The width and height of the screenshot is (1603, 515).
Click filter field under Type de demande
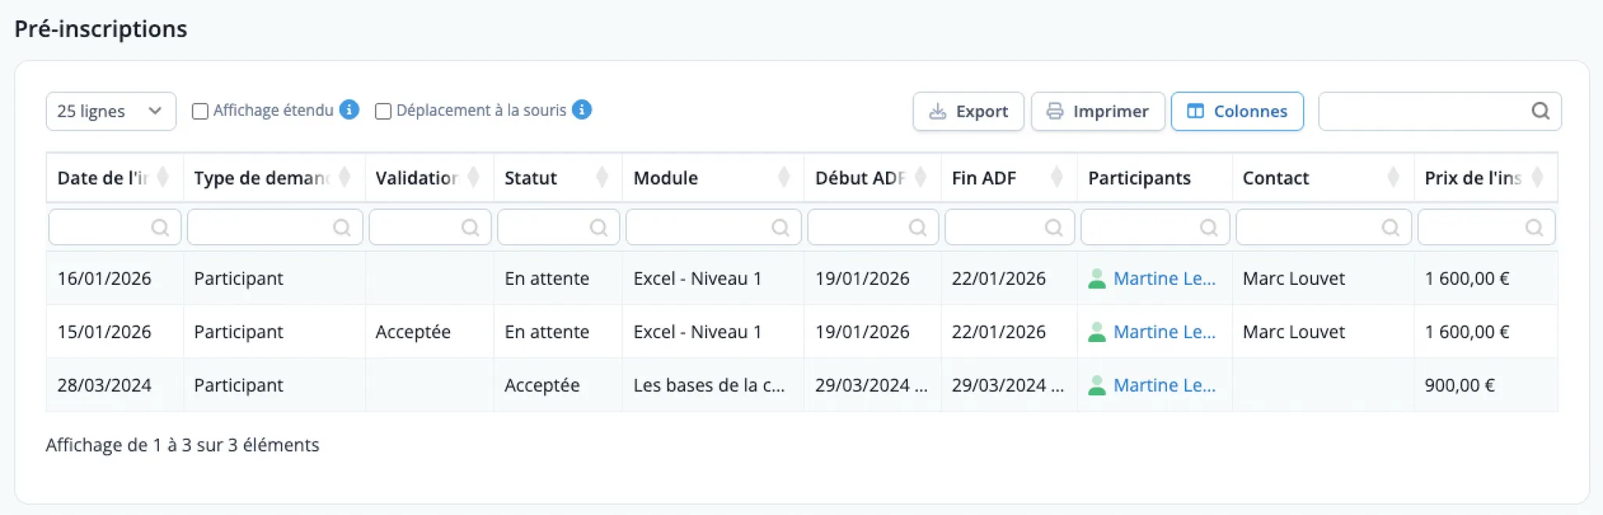(276, 227)
